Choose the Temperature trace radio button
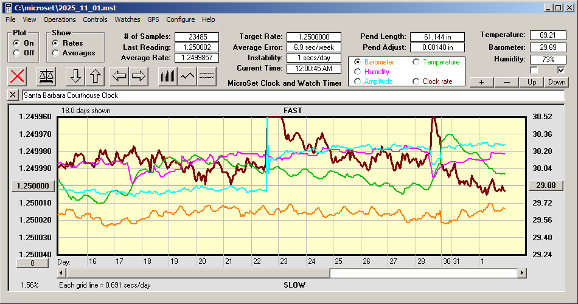The width and height of the screenshot is (578, 304). pyautogui.click(x=416, y=62)
